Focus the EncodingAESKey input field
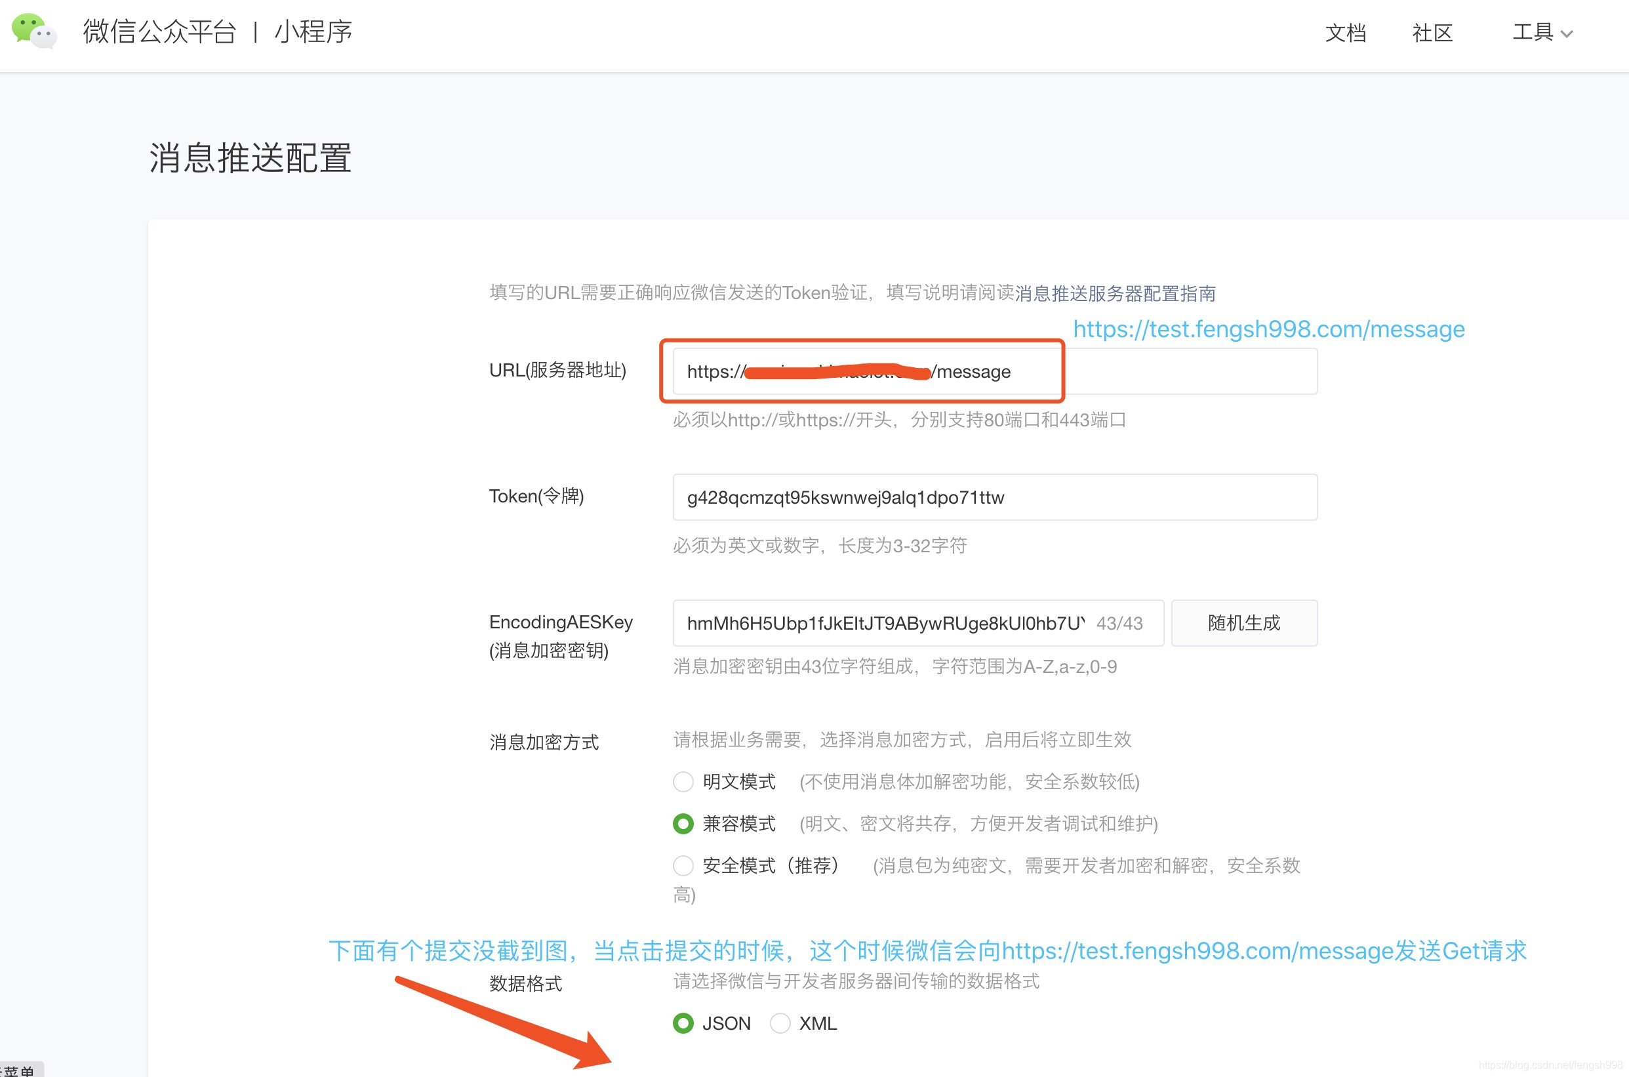The image size is (1629, 1077). 918,623
